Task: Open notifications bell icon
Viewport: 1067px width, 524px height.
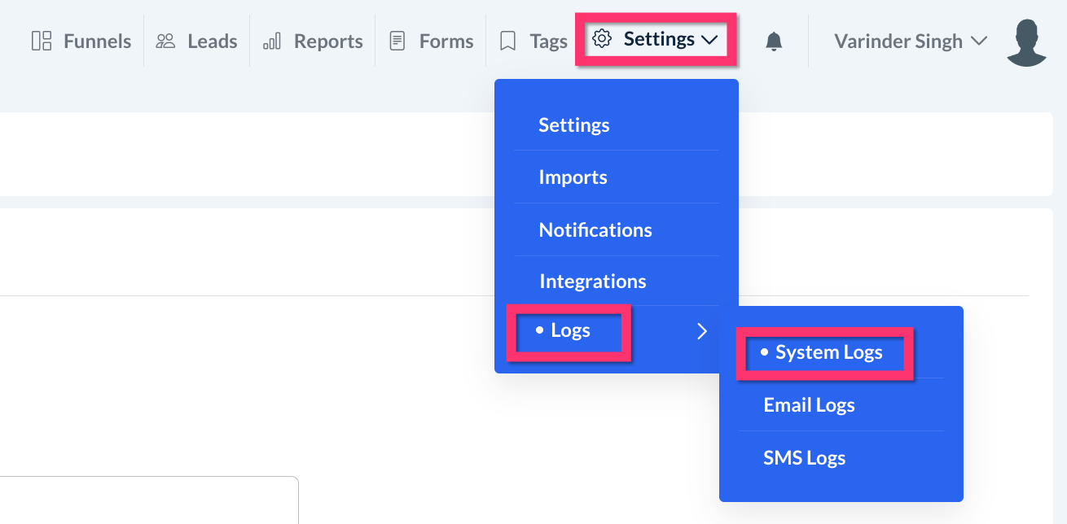Action: [774, 41]
